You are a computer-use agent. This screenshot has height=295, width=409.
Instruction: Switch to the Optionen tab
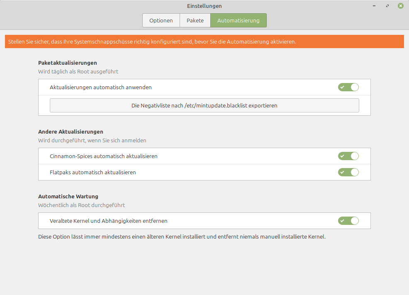(x=161, y=20)
